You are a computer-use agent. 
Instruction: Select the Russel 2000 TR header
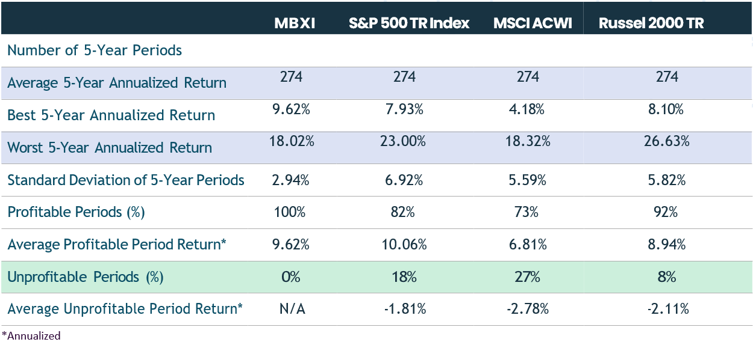pos(651,23)
